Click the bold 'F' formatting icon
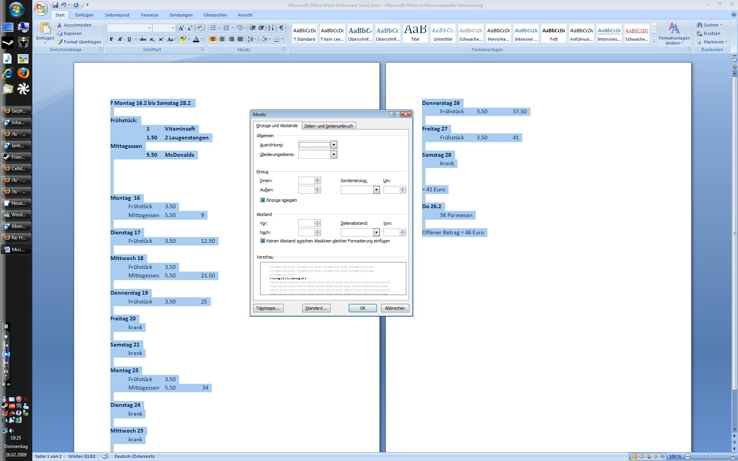The width and height of the screenshot is (738, 461). click(111, 39)
